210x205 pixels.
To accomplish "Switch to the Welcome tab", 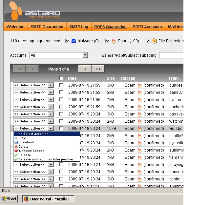I will click(15, 27).
